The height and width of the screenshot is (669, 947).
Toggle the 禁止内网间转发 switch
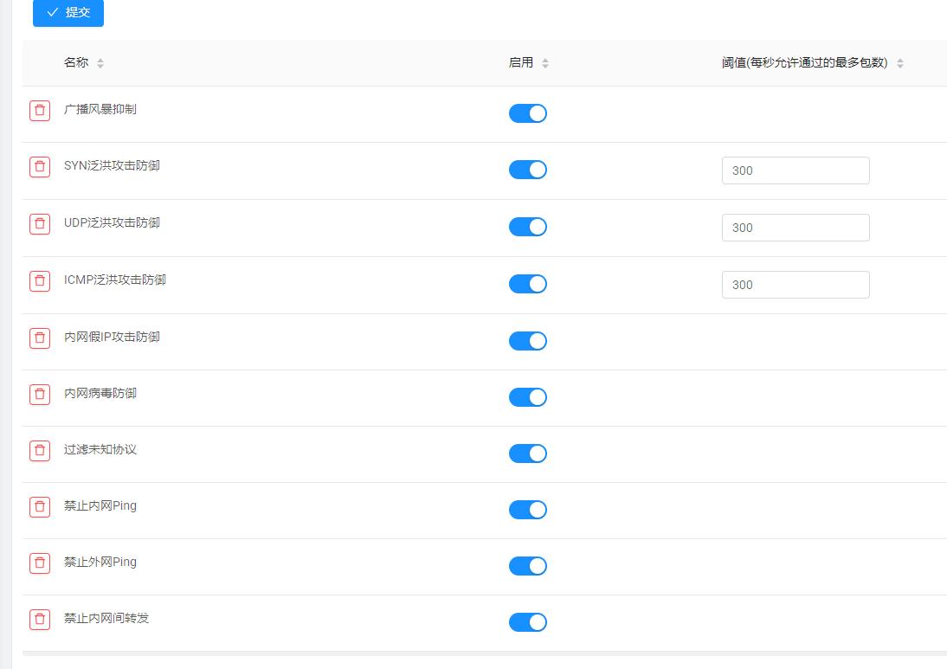(x=527, y=622)
